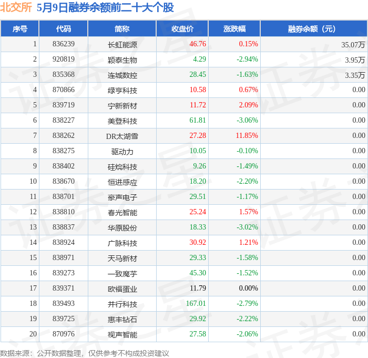Select stock code 838275
This screenshot has width=368, height=358.
coord(64,151)
